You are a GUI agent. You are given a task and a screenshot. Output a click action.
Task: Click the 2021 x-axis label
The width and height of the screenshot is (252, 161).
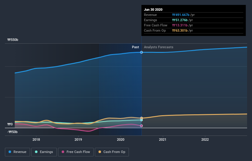point(163,139)
